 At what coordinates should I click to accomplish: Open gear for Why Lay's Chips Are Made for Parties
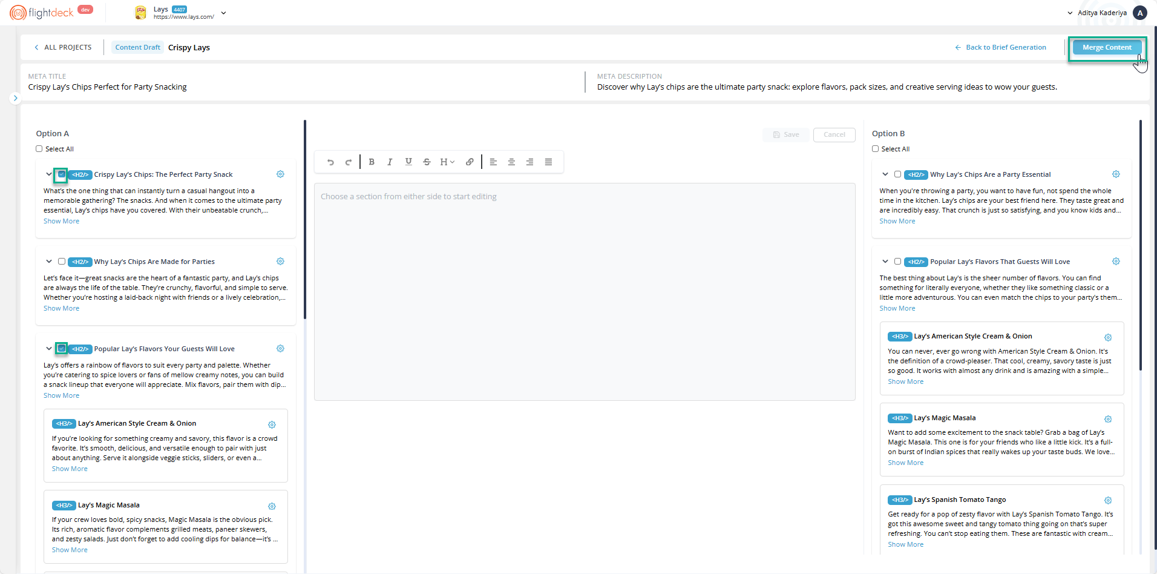[x=280, y=262]
